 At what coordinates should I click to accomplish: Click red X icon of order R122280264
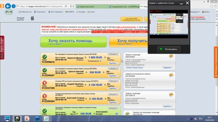point(45,96)
